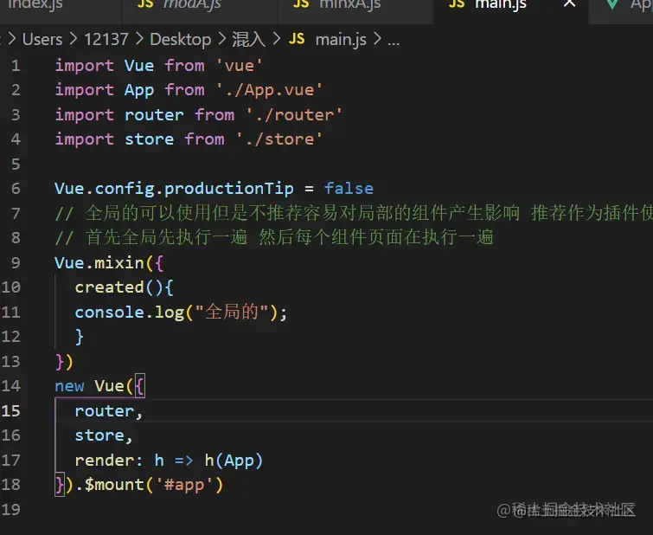This screenshot has width=653, height=535.
Task: Open Users in the breadcrumb path
Action: tap(42, 40)
